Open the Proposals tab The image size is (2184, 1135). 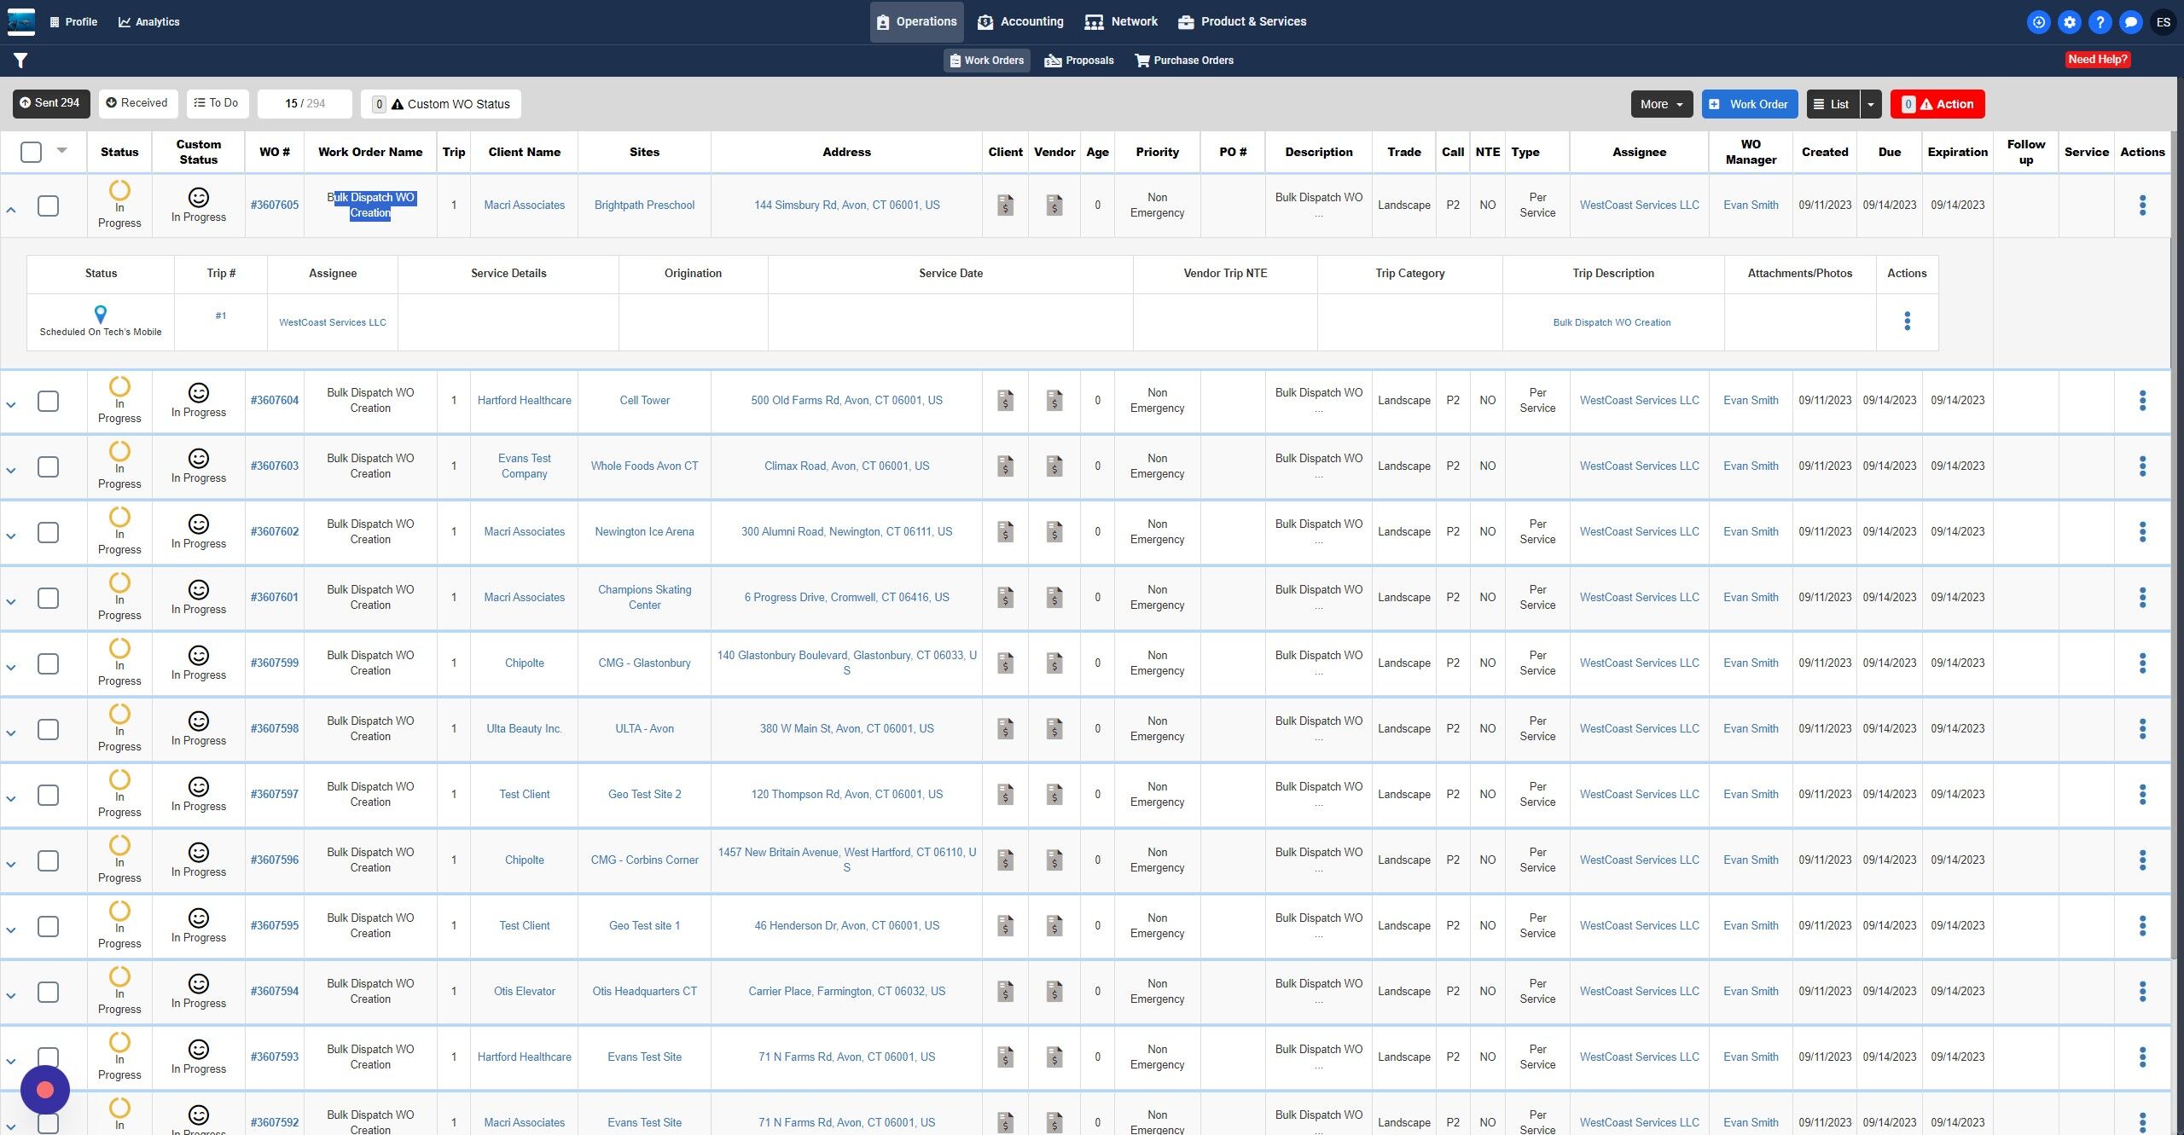point(1079,61)
